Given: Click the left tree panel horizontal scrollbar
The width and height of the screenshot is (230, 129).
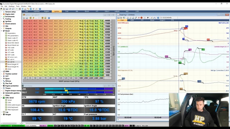Looking at the screenshot, I should tap(10, 123).
